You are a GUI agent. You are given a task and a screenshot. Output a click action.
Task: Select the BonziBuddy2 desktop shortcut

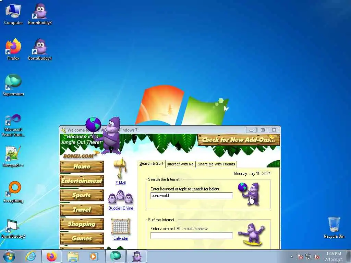click(x=13, y=228)
